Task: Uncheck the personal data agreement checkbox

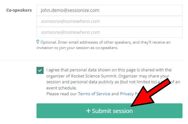Action: [x=40, y=70]
